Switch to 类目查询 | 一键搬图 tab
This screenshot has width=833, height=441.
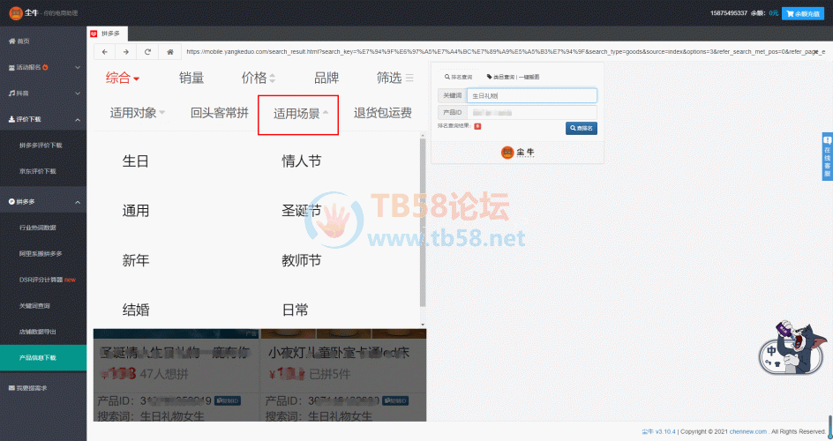[513, 77]
